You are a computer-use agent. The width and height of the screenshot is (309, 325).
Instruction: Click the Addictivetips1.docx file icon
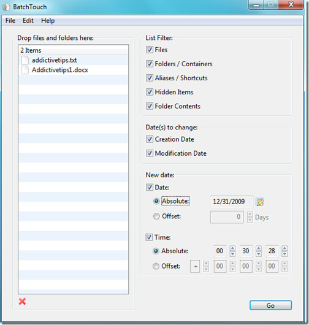pyautogui.click(x=25, y=70)
